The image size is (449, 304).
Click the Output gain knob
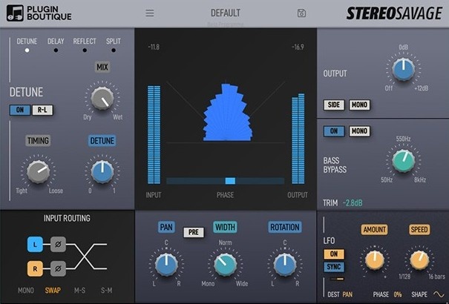pyautogui.click(x=404, y=69)
